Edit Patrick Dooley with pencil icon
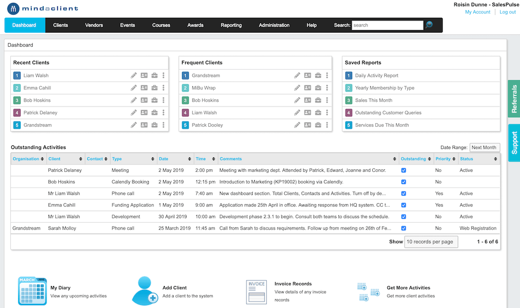 point(297,125)
